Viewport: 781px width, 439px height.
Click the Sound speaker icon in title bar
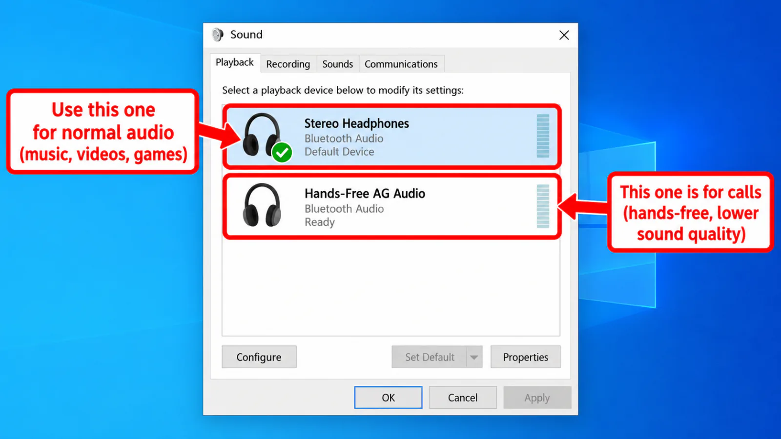click(x=218, y=35)
